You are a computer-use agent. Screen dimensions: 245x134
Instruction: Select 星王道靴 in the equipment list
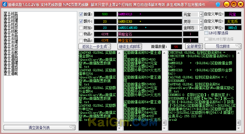11,74
